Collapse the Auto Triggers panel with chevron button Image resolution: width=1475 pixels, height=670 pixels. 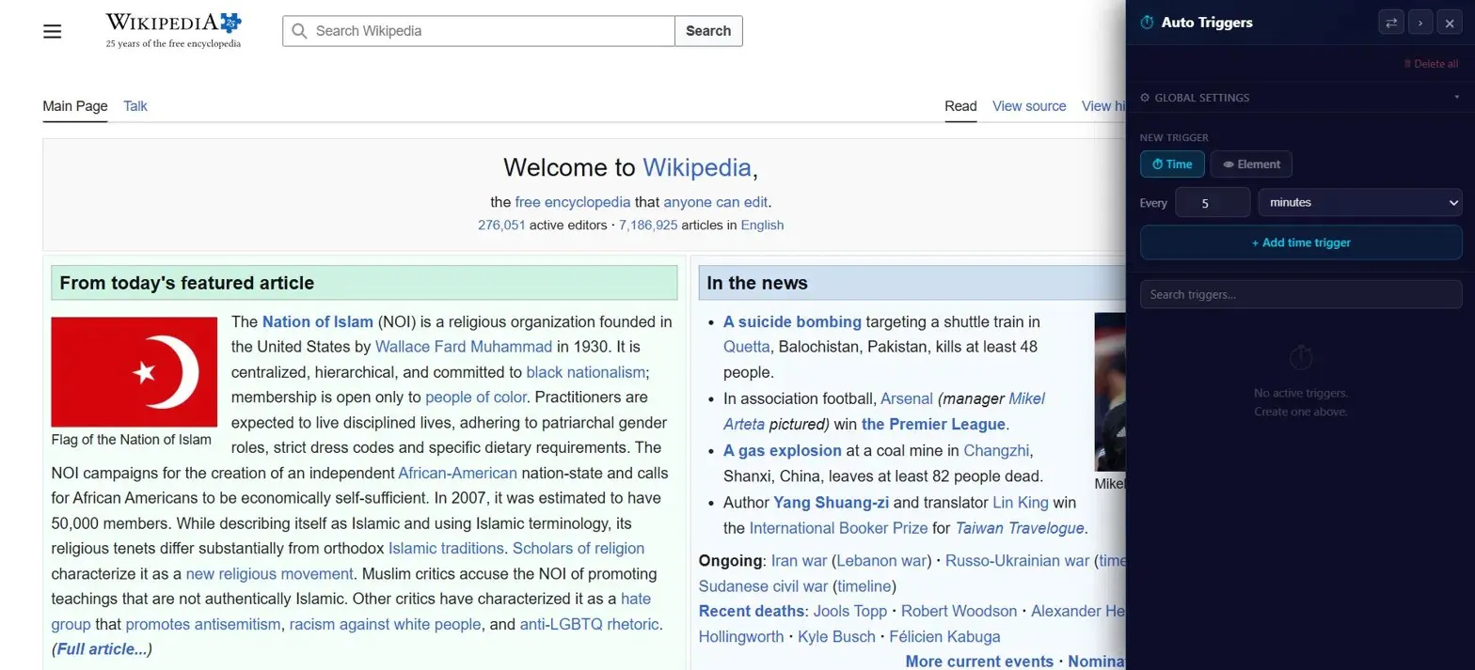click(x=1420, y=23)
